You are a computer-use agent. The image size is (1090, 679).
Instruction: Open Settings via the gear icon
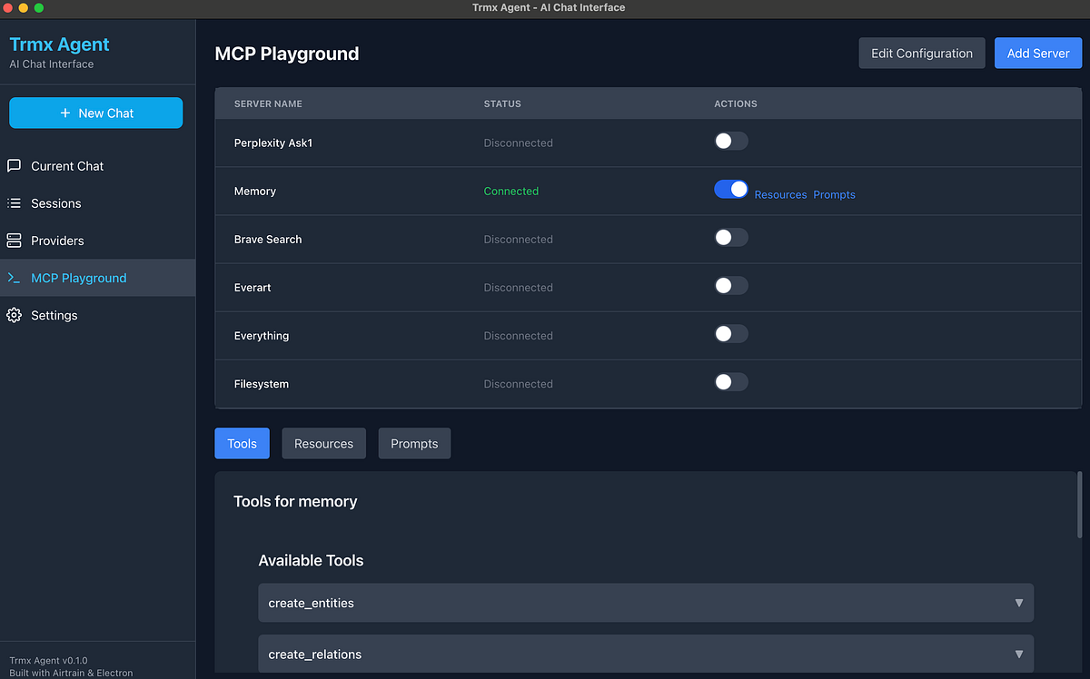15,315
